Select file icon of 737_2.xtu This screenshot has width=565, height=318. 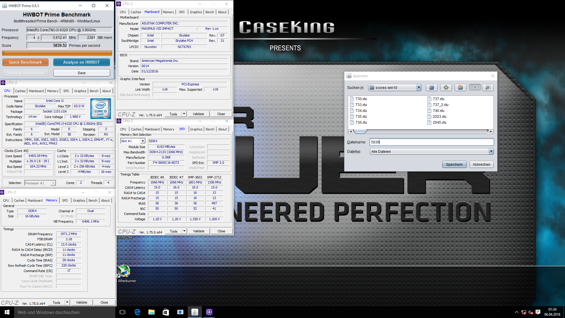(x=429, y=105)
